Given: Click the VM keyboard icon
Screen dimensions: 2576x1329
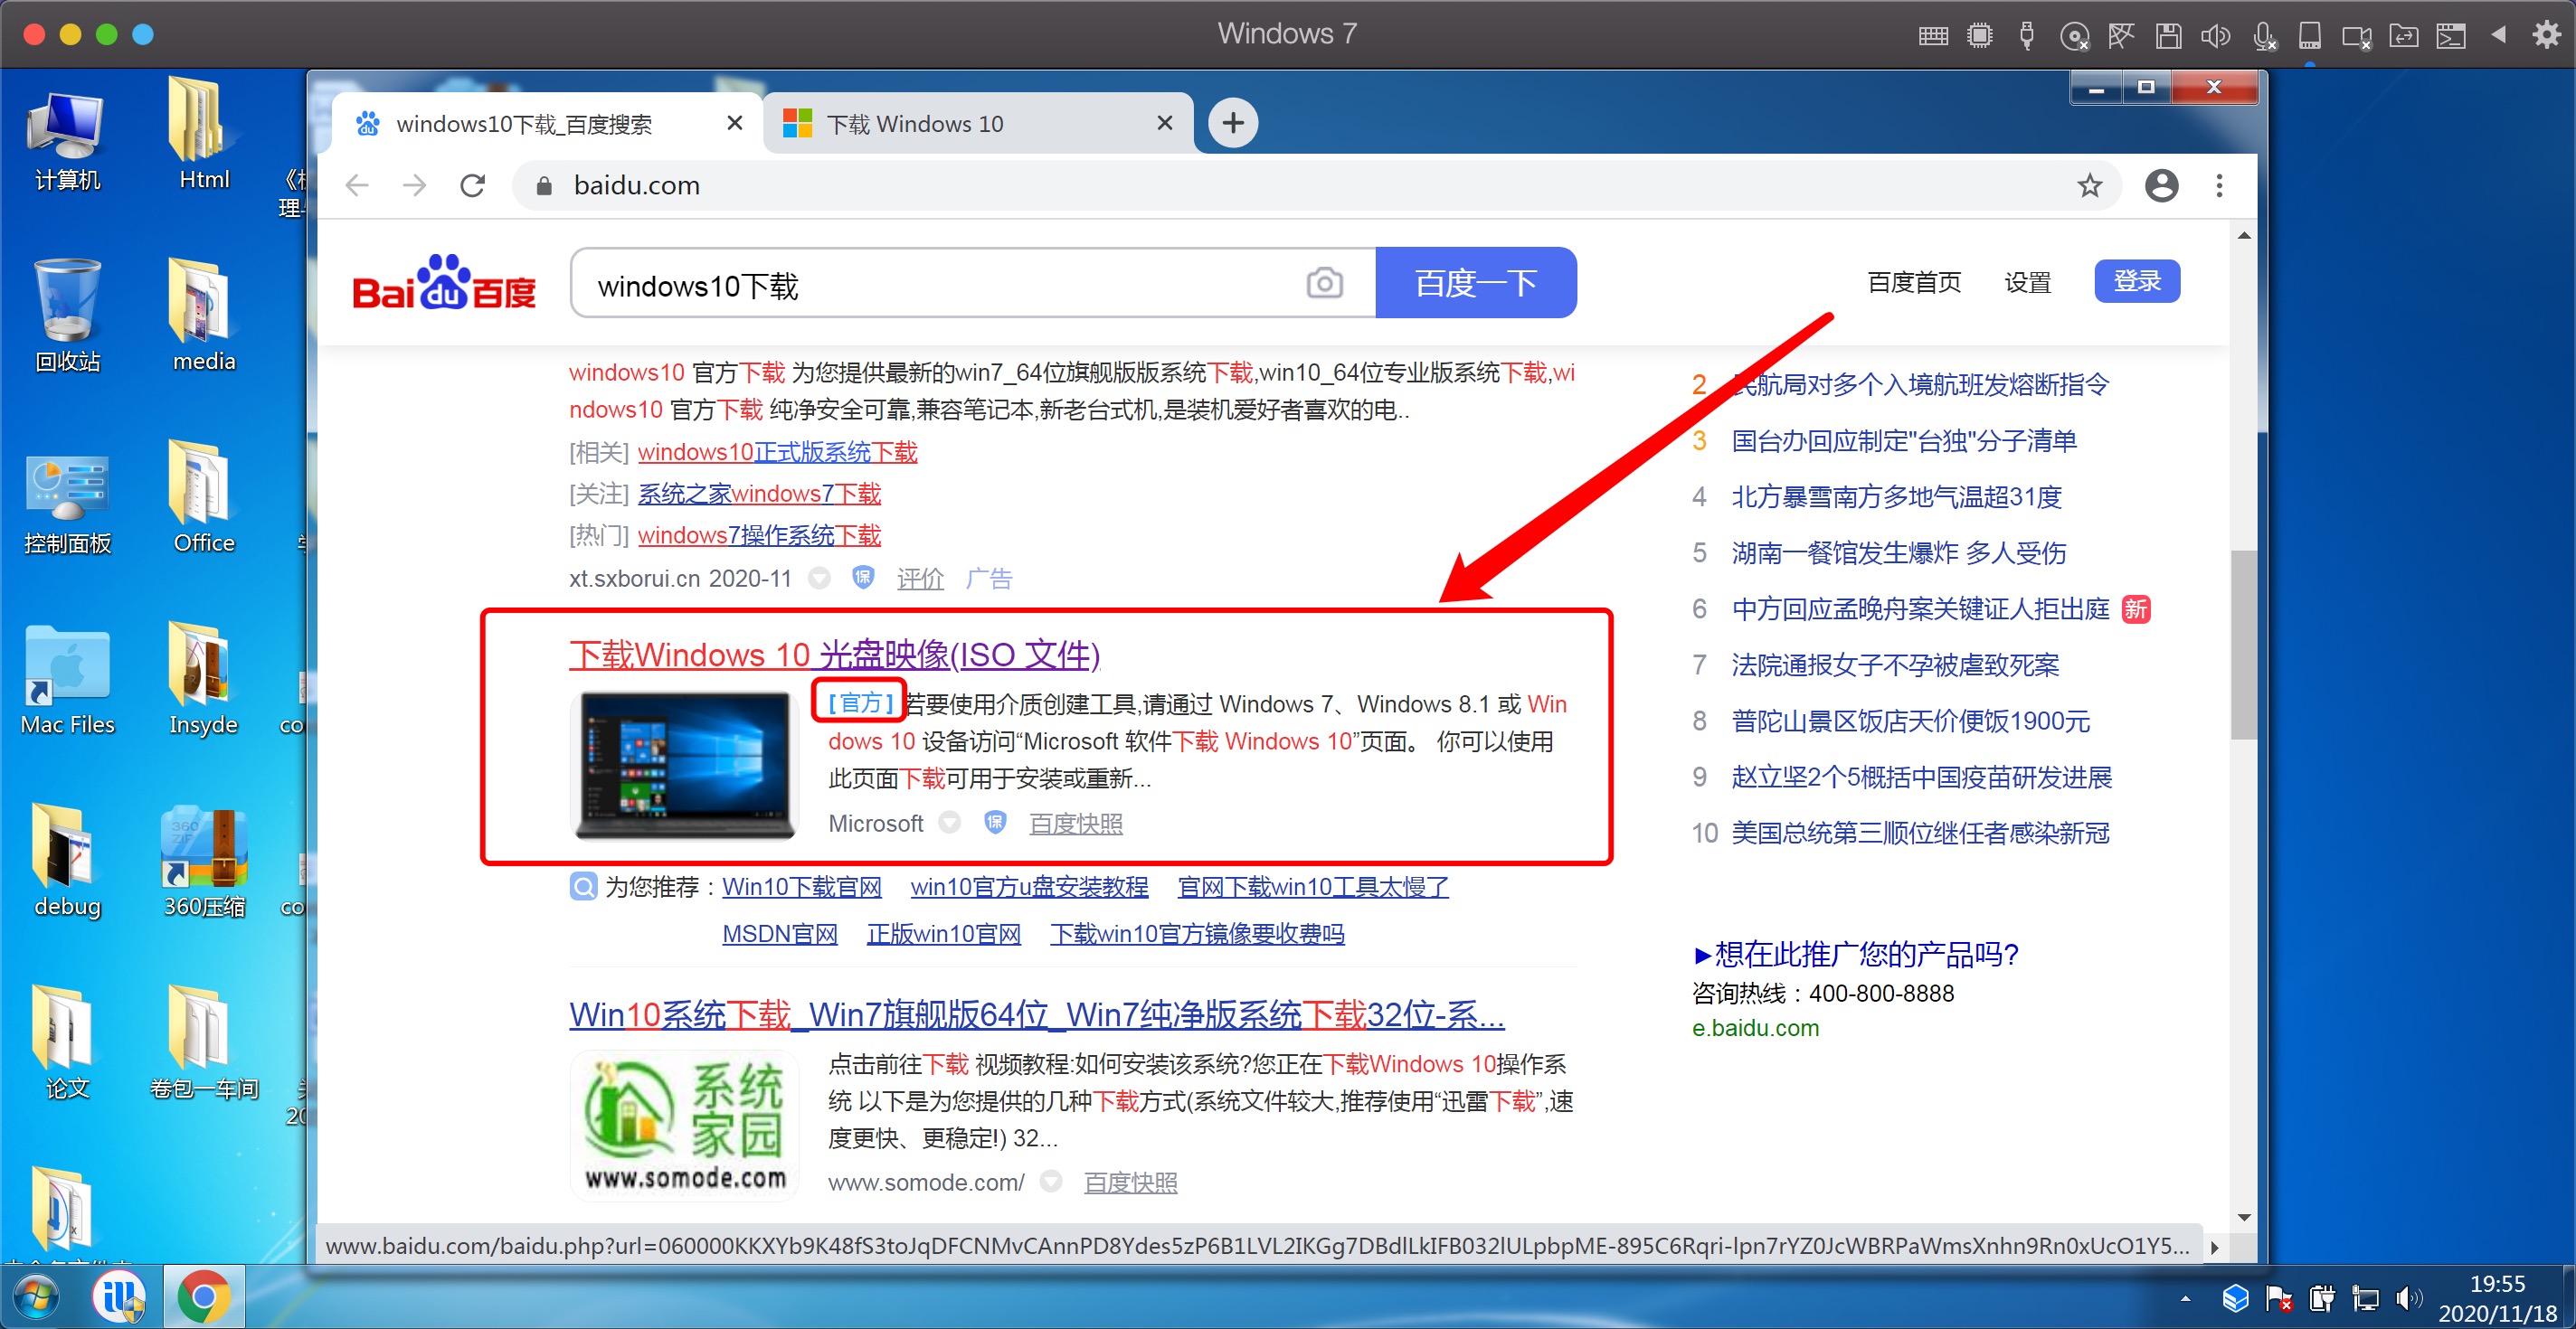Looking at the screenshot, I should 1933,36.
